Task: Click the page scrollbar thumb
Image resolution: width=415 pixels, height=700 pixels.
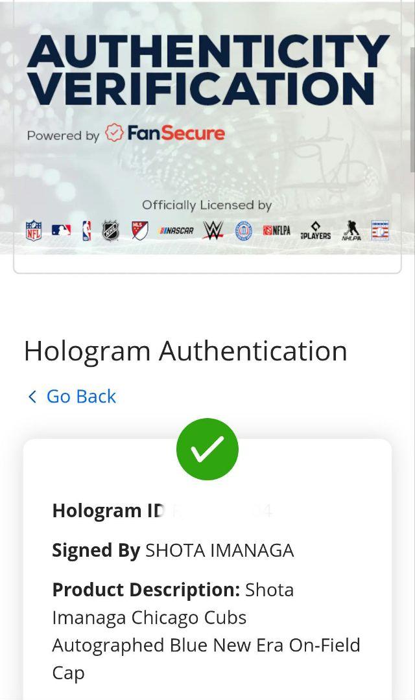Action: coord(412,108)
